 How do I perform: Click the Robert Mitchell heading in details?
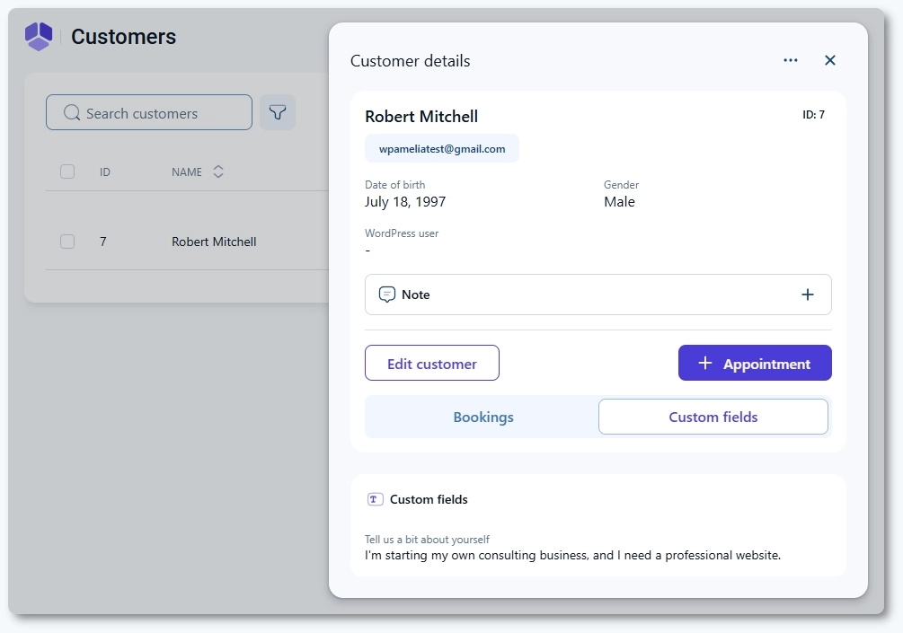click(x=421, y=117)
